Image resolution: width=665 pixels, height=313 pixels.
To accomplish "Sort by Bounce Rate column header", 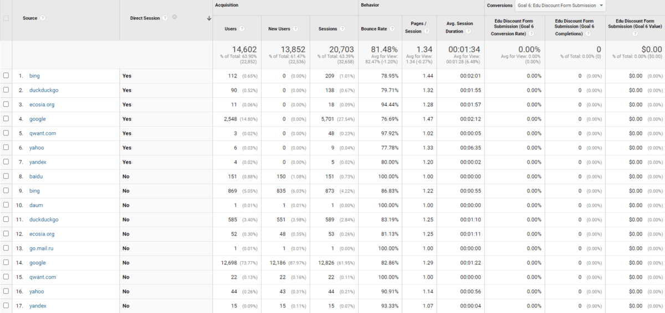I will [374, 29].
